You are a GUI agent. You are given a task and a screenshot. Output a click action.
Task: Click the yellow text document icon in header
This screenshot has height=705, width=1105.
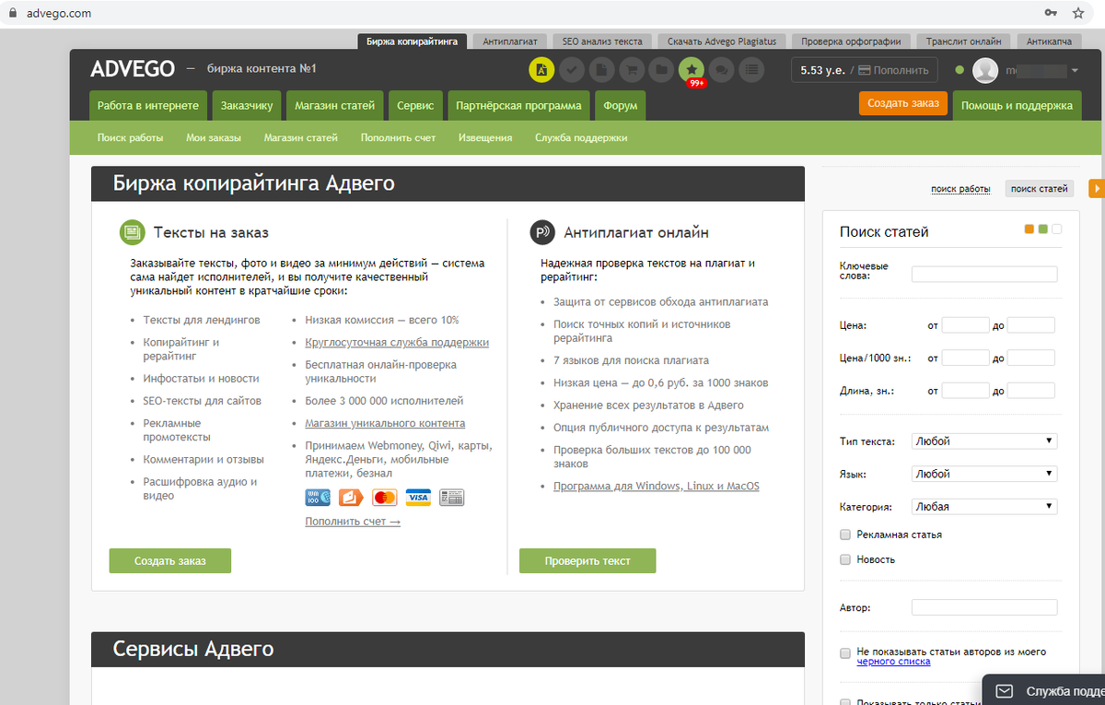point(541,69)
